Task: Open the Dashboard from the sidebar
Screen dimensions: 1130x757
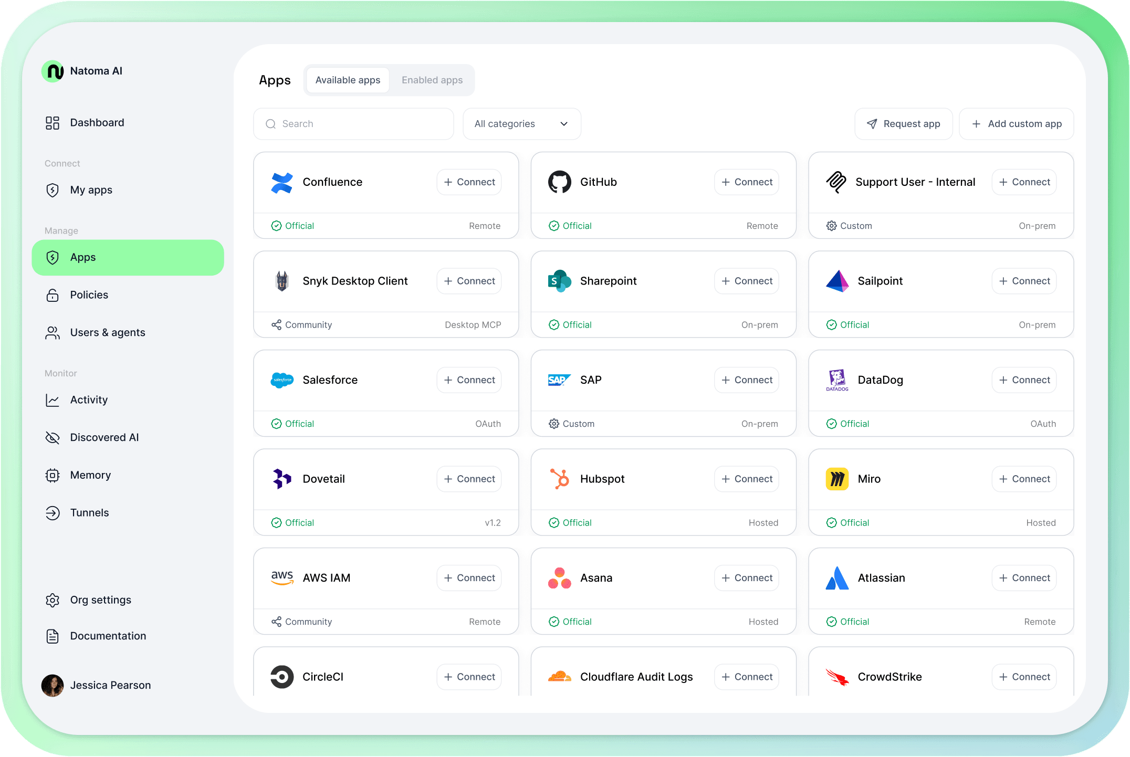Action: [x=97, y=122]
